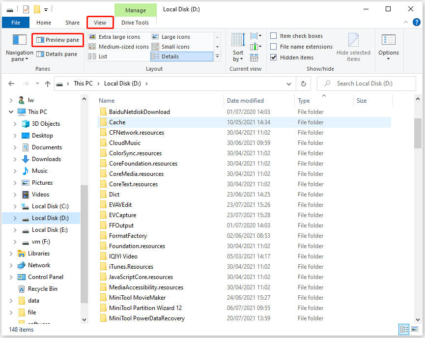The image size is (425, 338).
Task: Click inside Search Local Disk (D:)
Action: point(366,84)
